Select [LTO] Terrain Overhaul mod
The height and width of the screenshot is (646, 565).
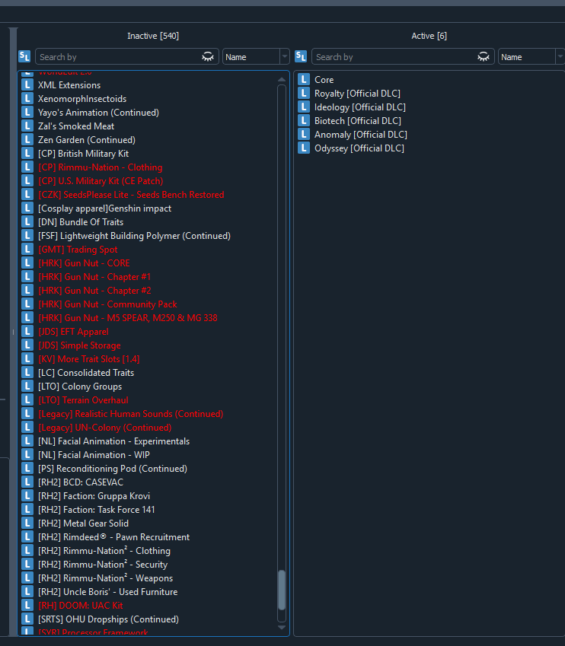pyautogui.click(x=83, y=400)
